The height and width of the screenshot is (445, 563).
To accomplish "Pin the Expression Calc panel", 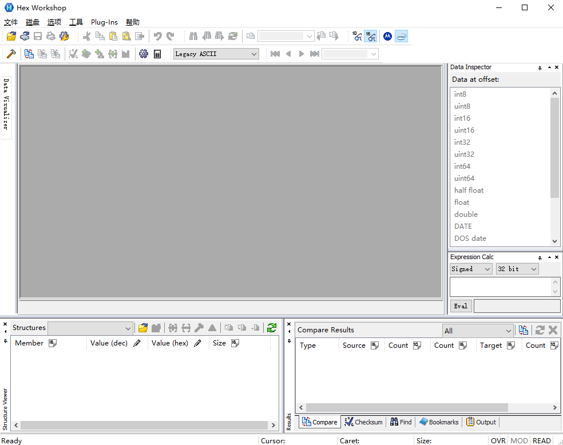I will 540,257.
